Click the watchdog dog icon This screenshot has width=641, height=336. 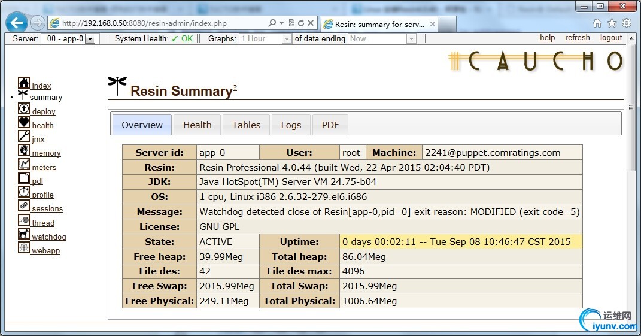click(24, 234)
